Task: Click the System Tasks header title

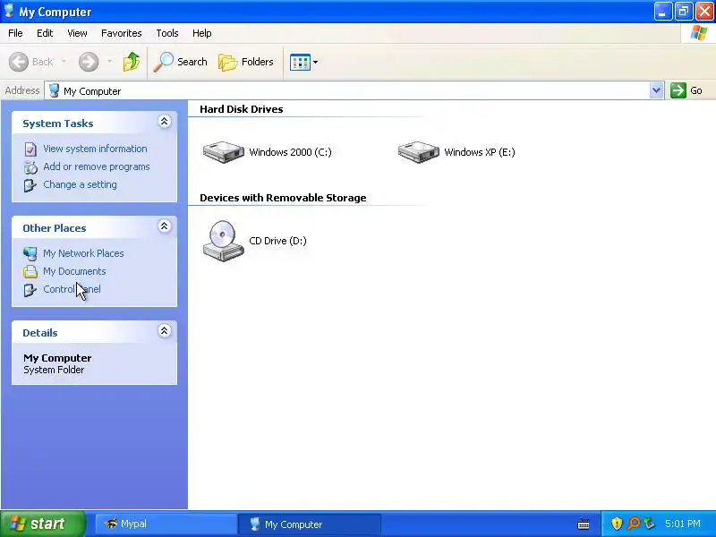Action: click(x=58, y=124)
